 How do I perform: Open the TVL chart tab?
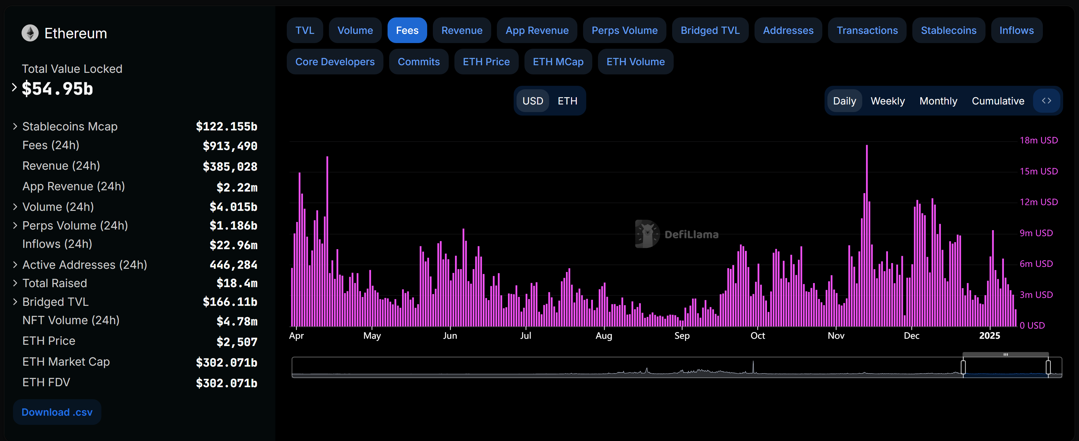[305, 30]
